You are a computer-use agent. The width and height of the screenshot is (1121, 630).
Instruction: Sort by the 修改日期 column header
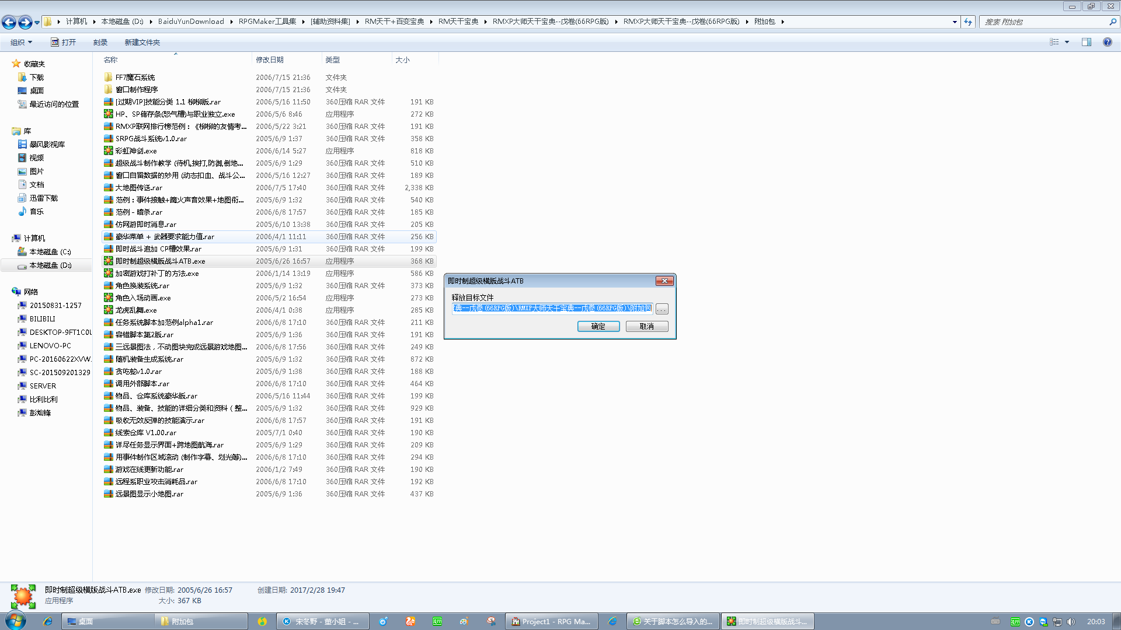pyautogui.click(x=270, y=60)
